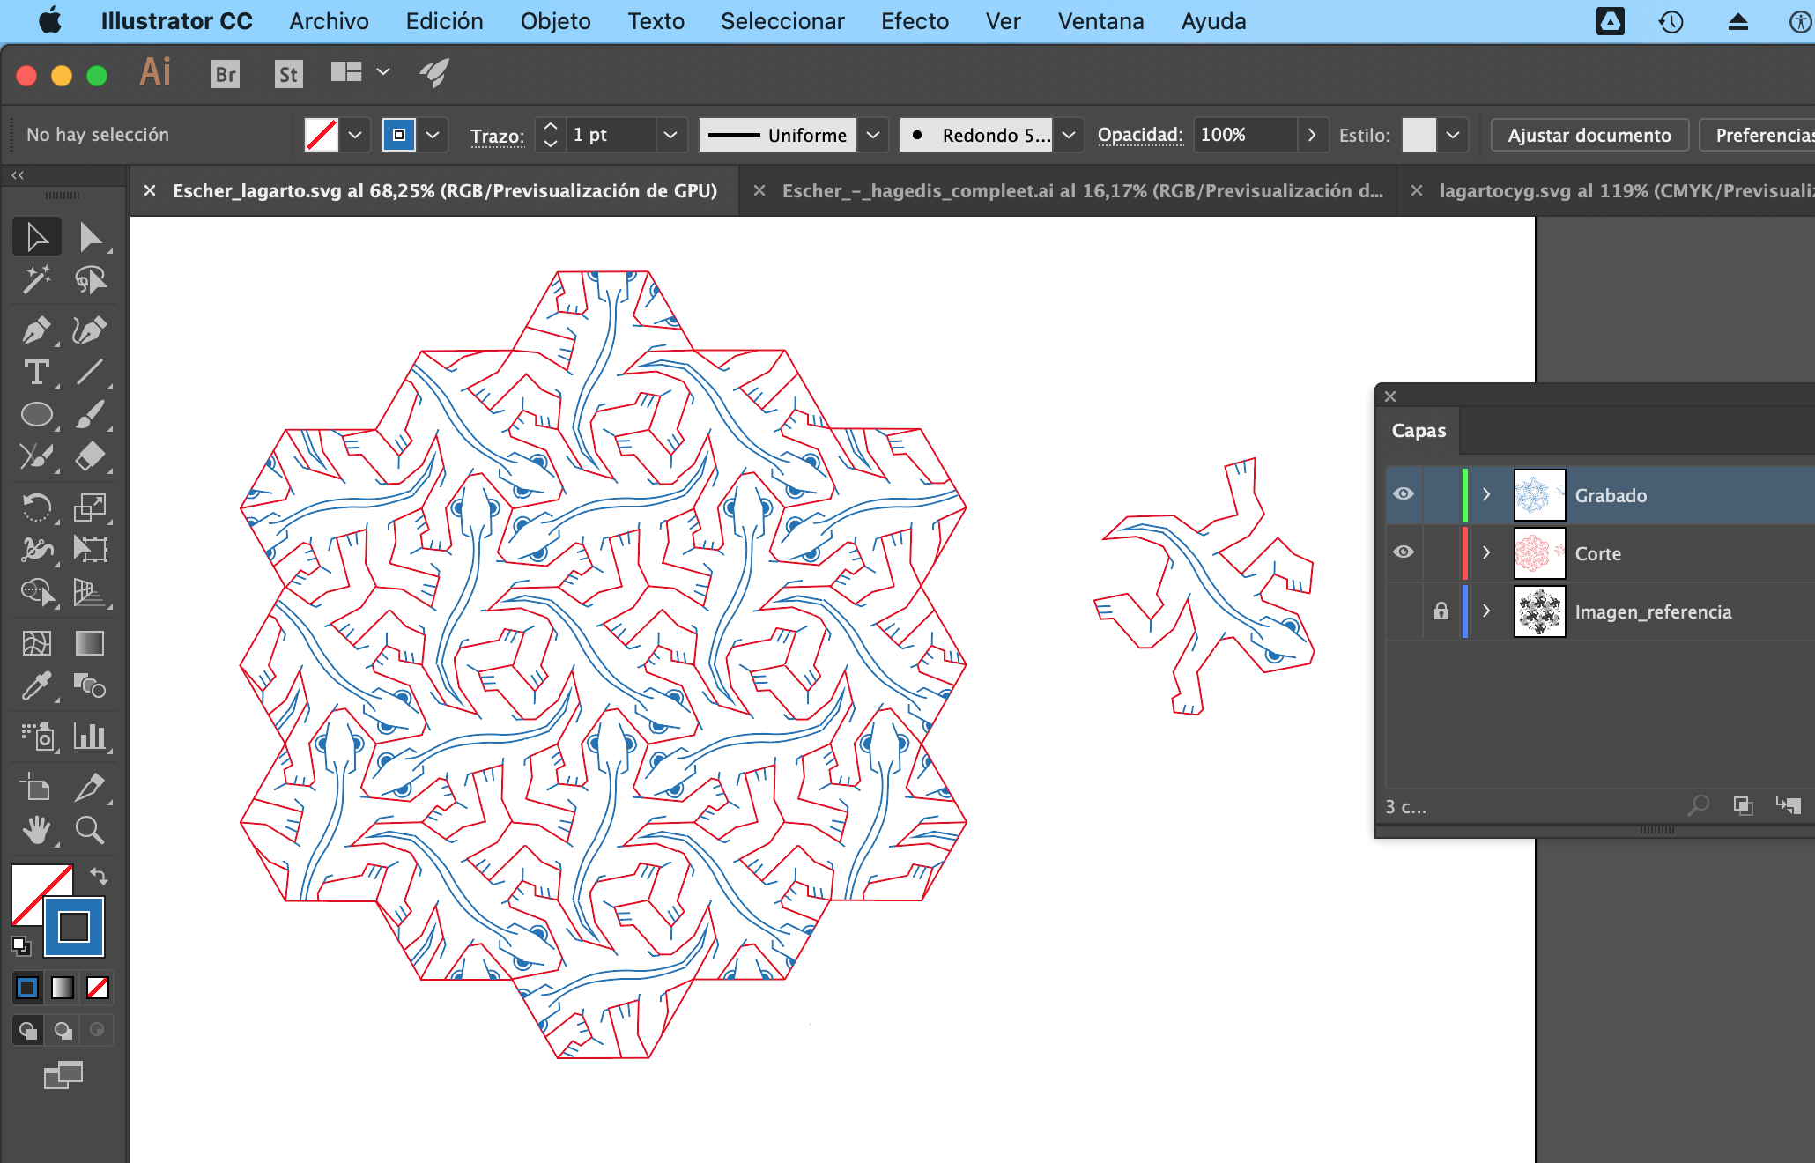1815x1163 pixels.
Task: Close the Escher_lagarto.svg document tab
Action: coord(150,190)
